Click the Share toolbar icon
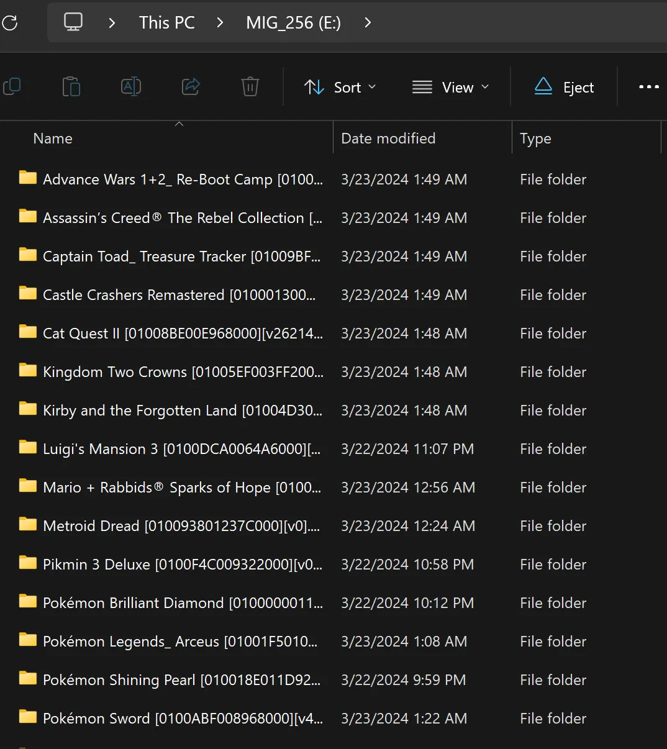This screenshot has width=667, height=749. pos(191,86)
